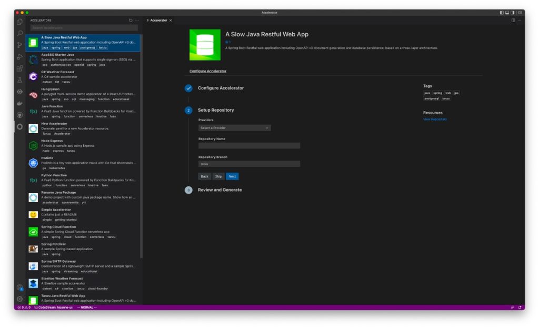
Task: Select A Slow Java Restful Web App entry
Action: point(83,43)
